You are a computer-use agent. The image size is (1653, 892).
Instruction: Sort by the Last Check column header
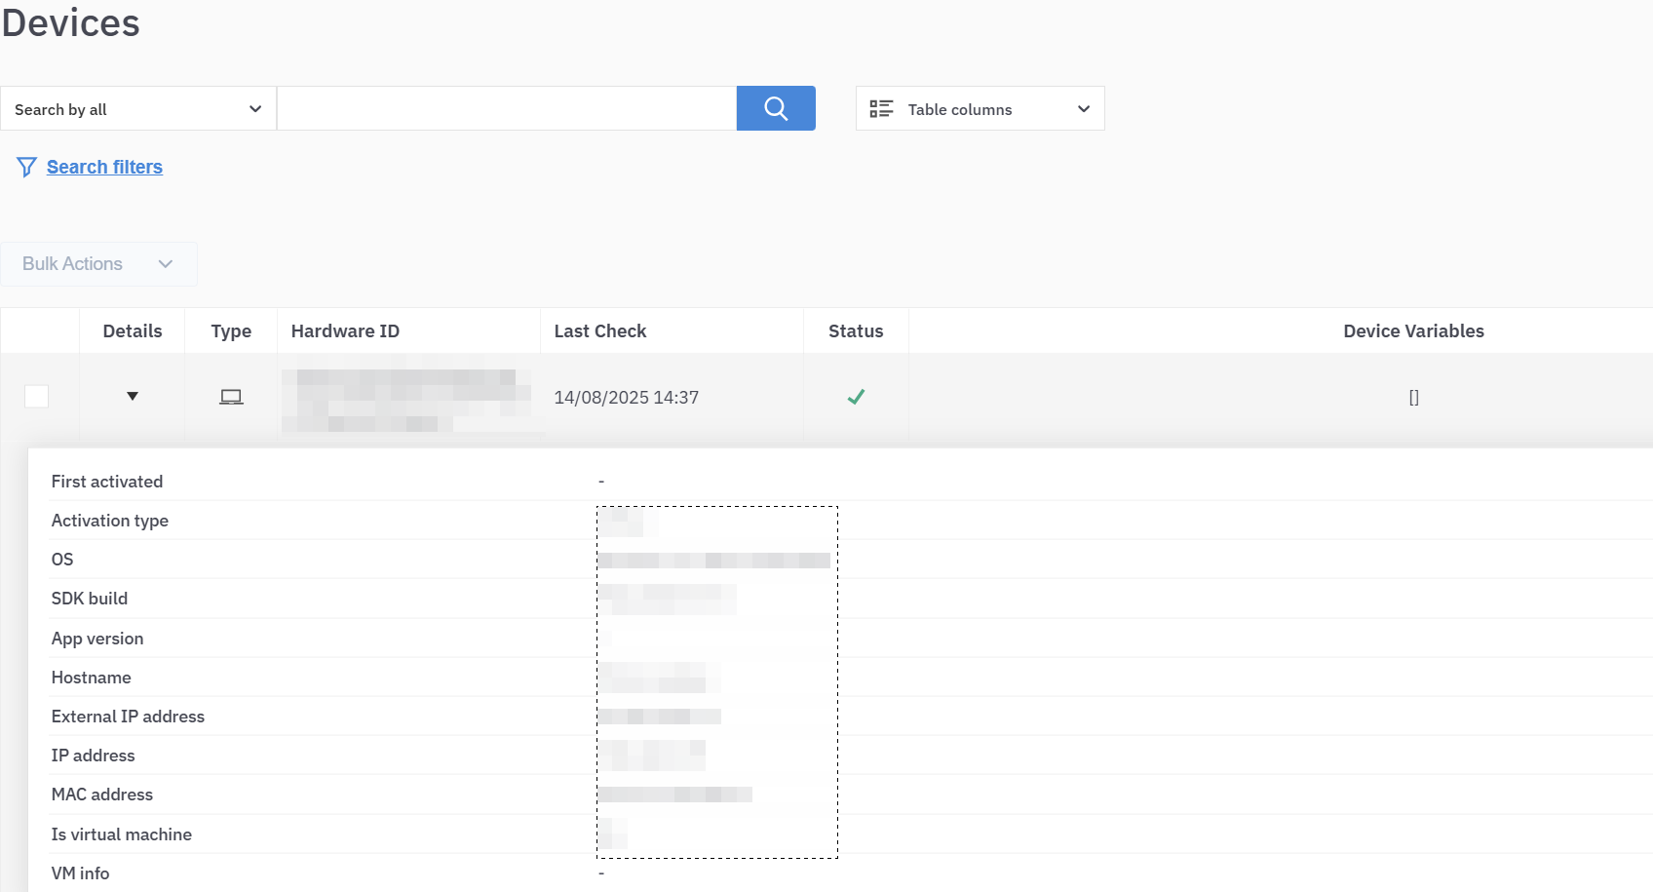(599, 331)
